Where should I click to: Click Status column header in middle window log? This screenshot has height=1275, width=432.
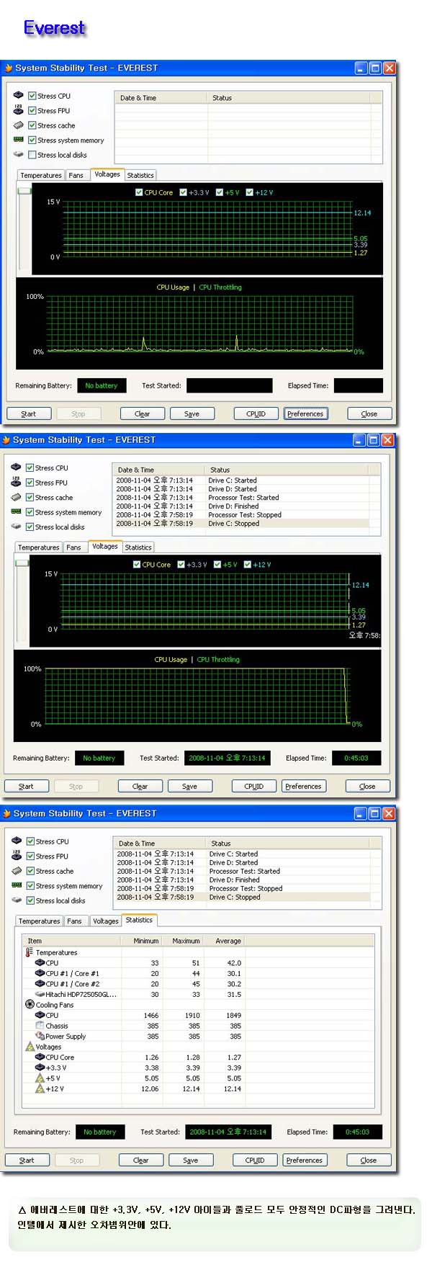[x=286, y=470]
